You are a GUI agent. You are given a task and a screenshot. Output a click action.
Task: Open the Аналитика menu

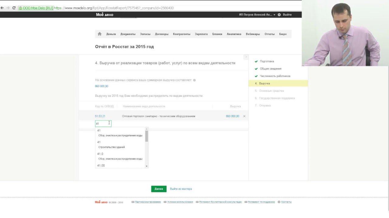(x=234, y=34)
